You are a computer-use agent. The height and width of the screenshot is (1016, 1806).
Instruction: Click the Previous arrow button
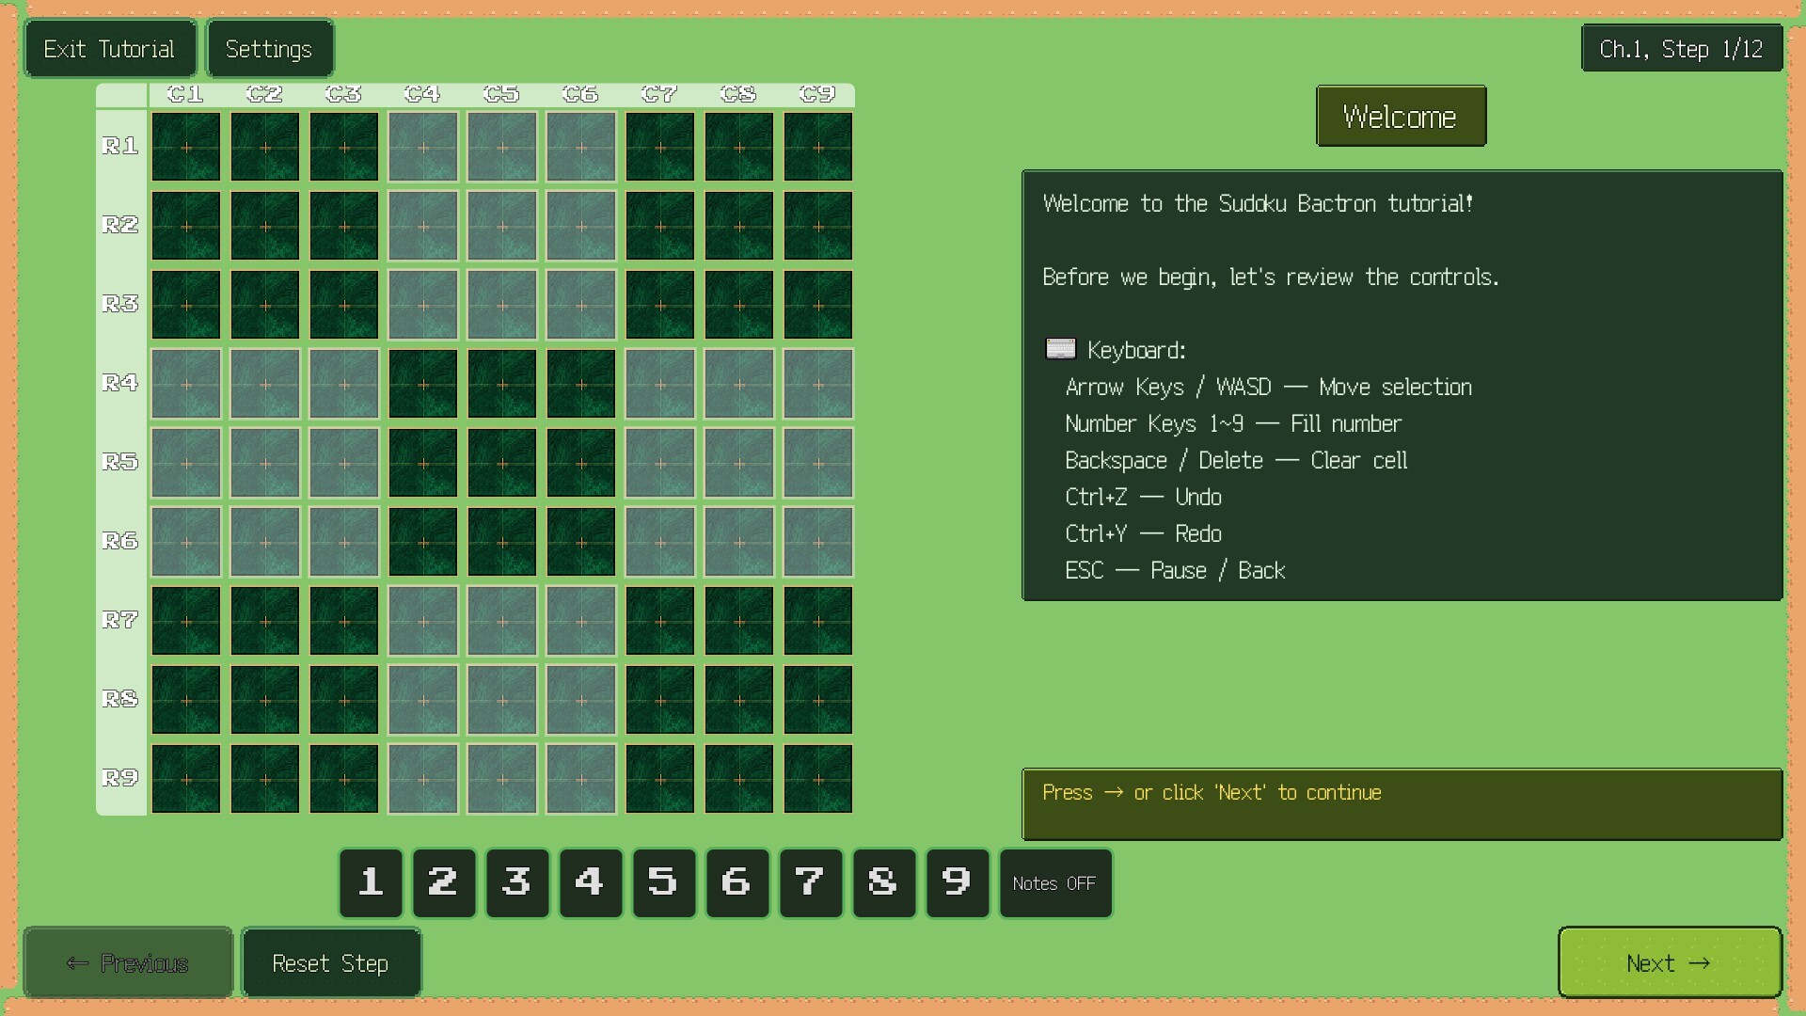click(128, 962)
